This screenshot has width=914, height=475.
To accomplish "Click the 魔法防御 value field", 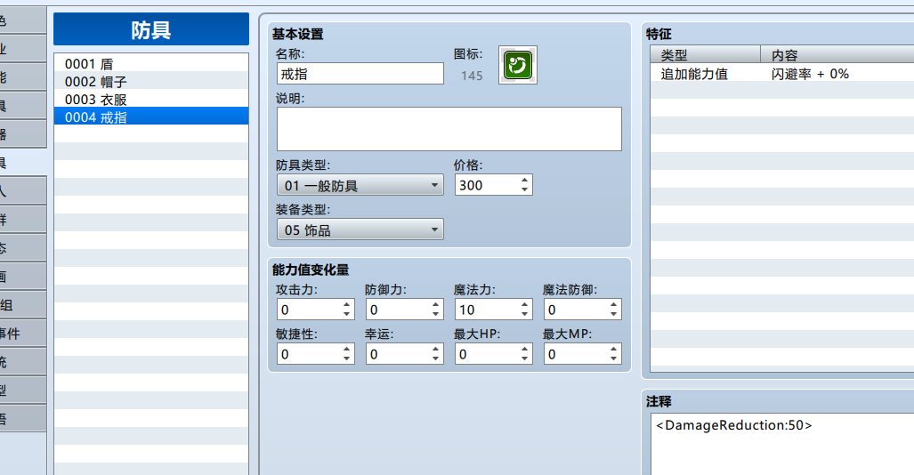I will tap(577, 310).
